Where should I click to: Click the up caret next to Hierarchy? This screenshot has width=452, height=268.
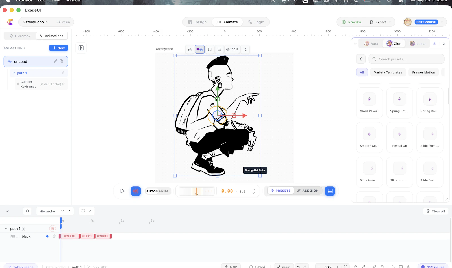[70, 211]
